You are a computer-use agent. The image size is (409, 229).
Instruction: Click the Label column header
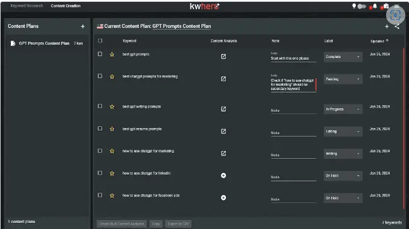(329, 41)
